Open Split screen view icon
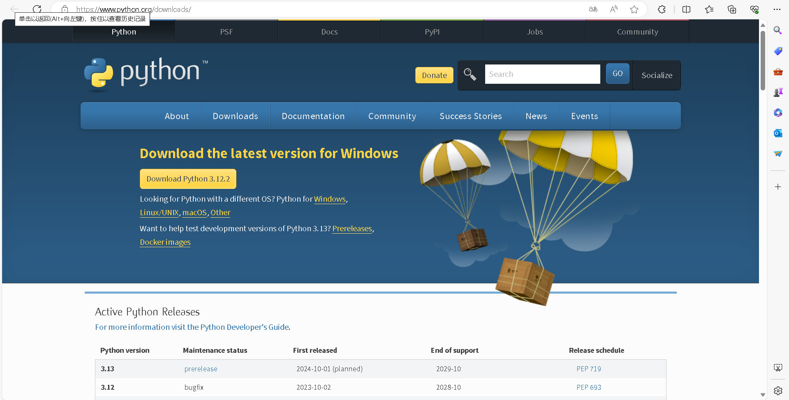 686,9
